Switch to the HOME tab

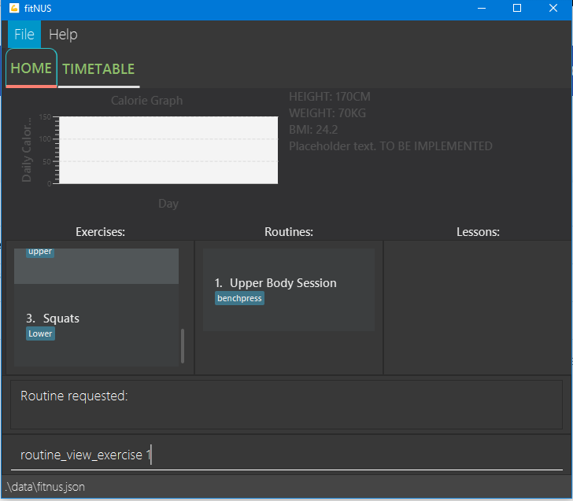click(x=31, y=68)
